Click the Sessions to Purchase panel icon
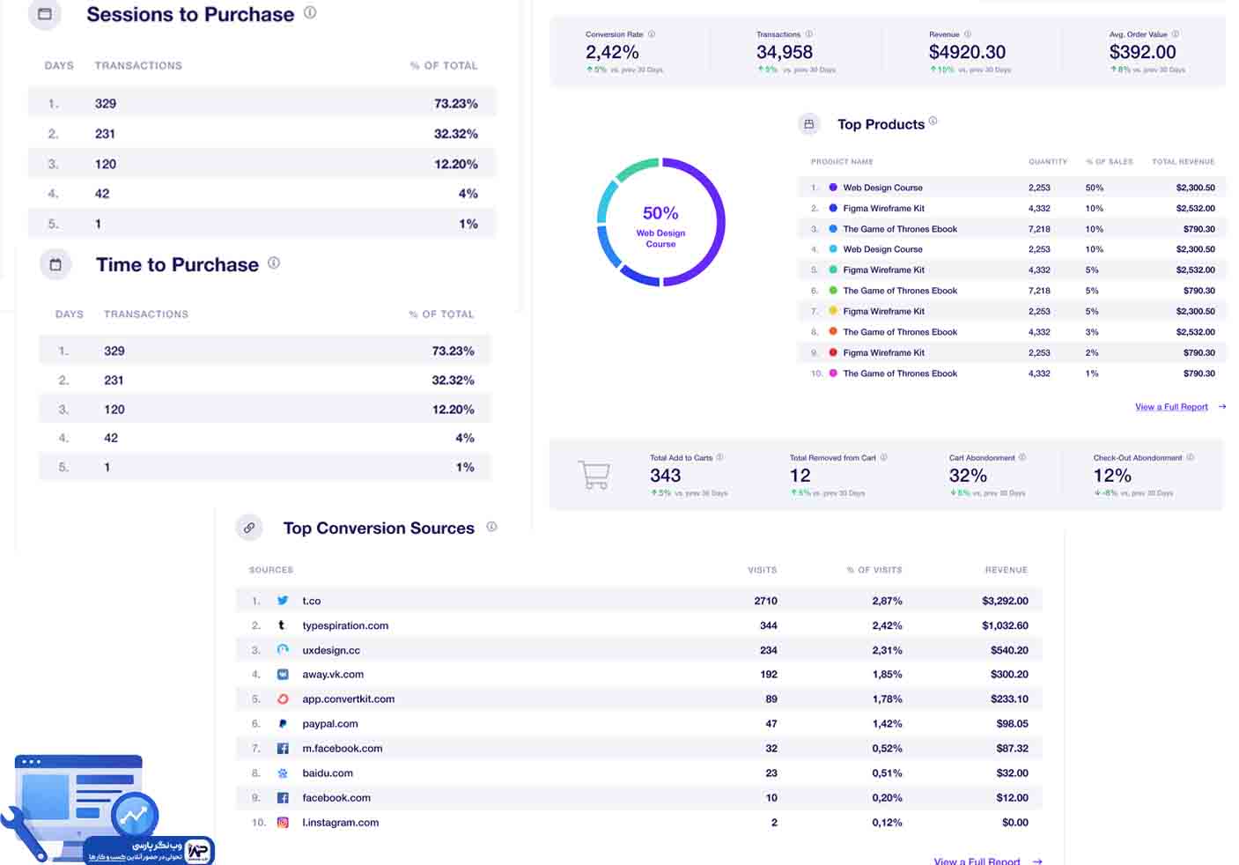This screenshot has width=1239, height=865. pyautogui.click(x=45, y=15)
